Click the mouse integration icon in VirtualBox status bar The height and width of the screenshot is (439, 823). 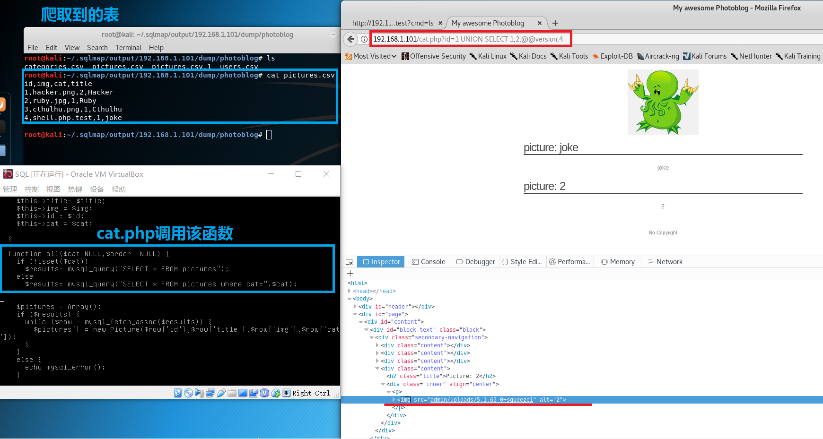pos(276,393)
